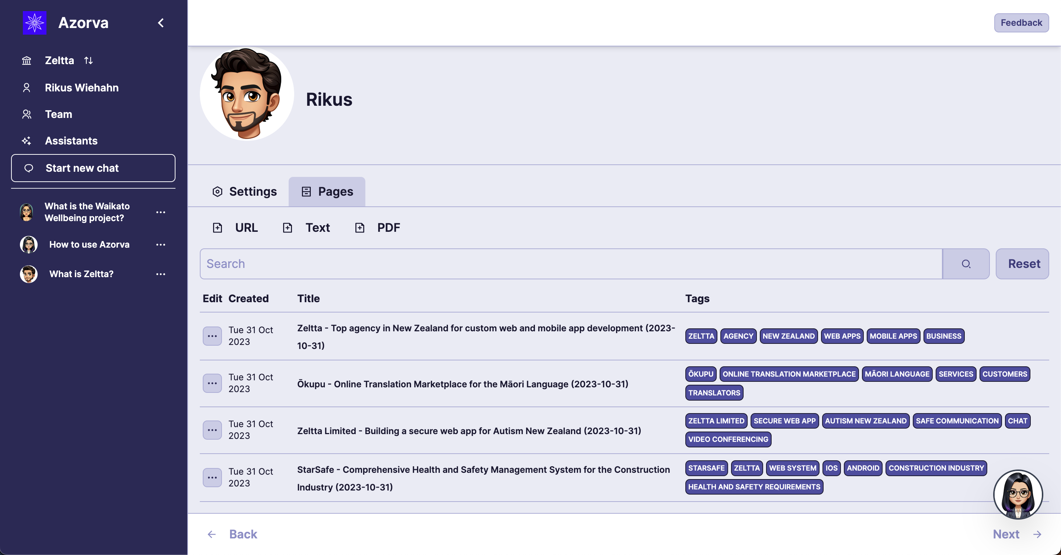Click the Start new chat bubble icon
The image size is (1061, 555).
click(29, 168)
